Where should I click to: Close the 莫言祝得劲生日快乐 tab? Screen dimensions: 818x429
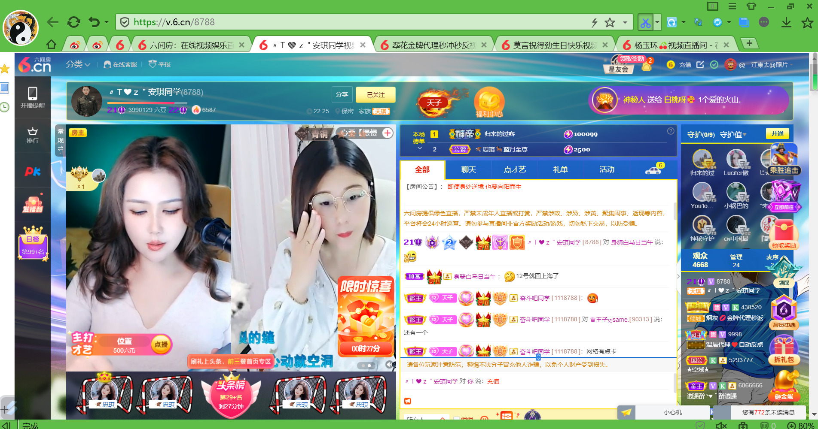[x=605, y=45]
